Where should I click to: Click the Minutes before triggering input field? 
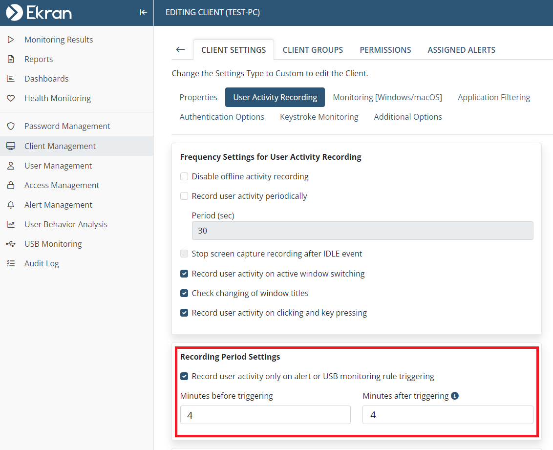click(265, 415)
